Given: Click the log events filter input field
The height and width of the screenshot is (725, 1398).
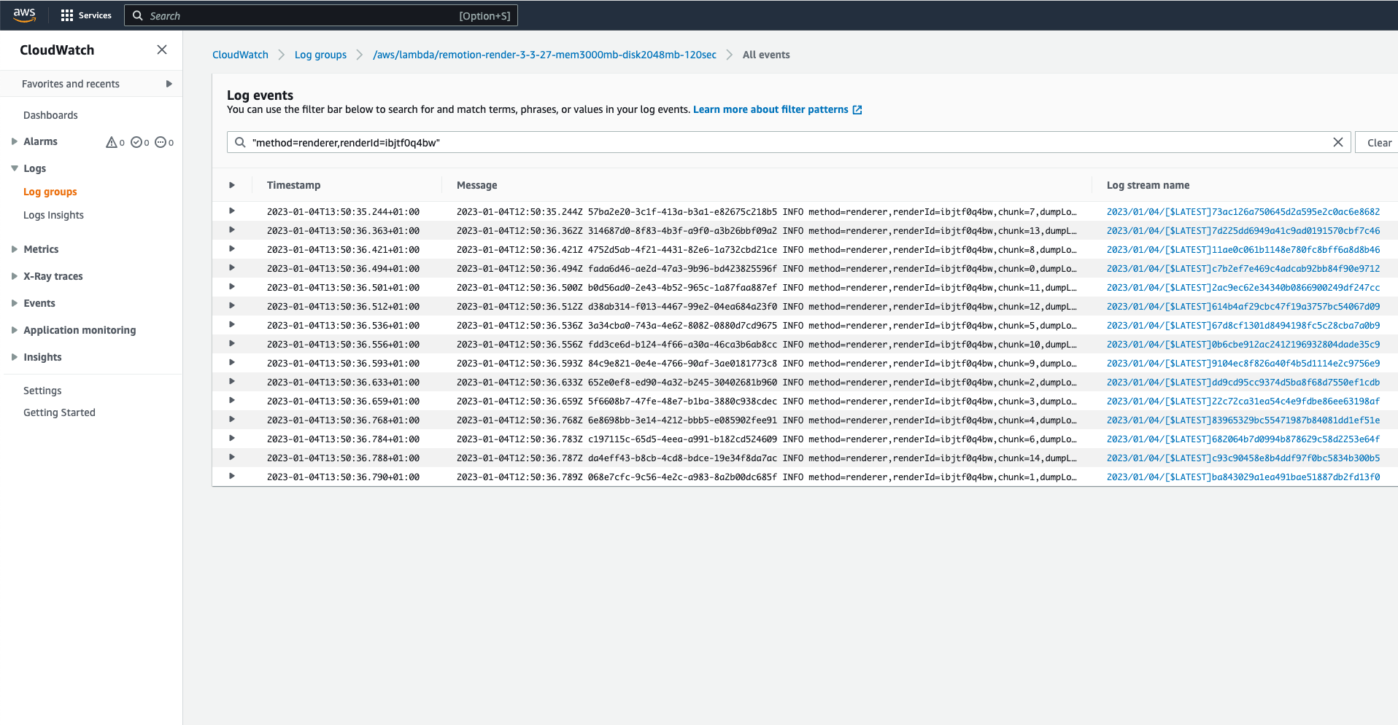Looking at the screenshot, I should [788, 143].
